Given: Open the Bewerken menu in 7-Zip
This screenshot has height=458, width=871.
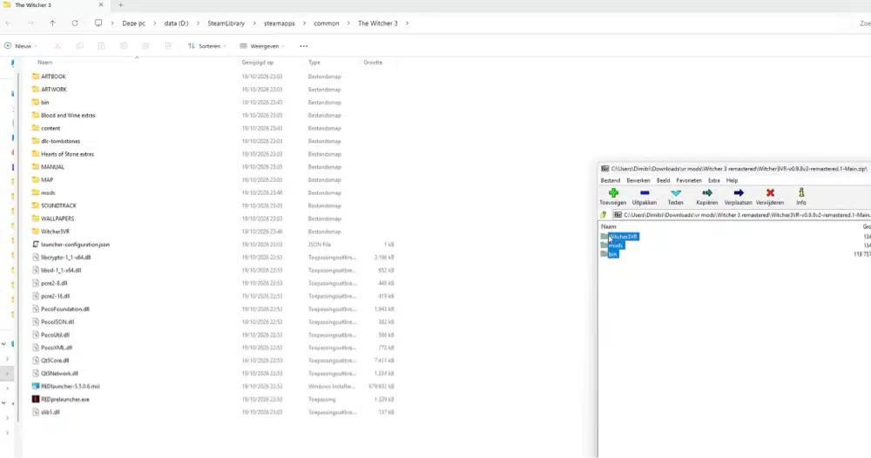Looking at the screenshot, I should (638, 180).
